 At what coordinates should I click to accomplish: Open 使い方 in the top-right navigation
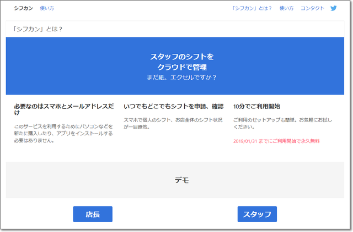[x=286, y=8]
